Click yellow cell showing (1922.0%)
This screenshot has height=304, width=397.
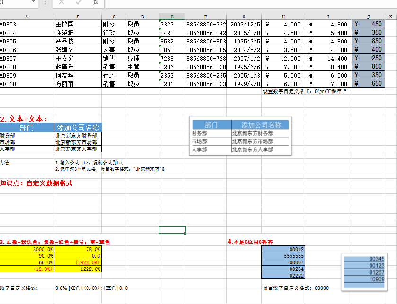(x=78, y=262)
